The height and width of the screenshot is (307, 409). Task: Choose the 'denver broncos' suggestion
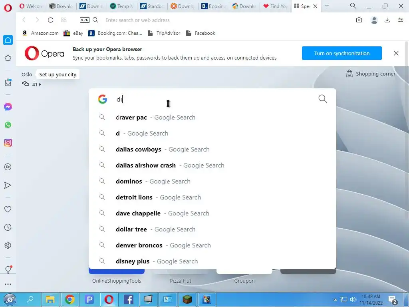[x=212, y=245]
